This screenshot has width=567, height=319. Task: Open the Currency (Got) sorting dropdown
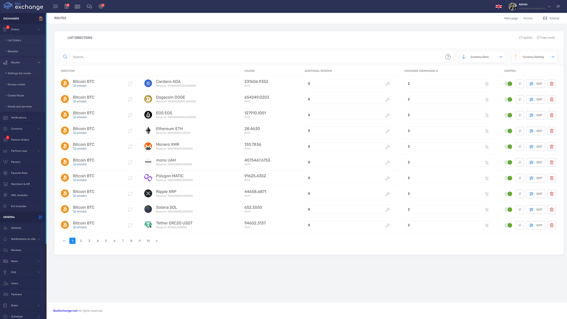click(x=482, y=57)
